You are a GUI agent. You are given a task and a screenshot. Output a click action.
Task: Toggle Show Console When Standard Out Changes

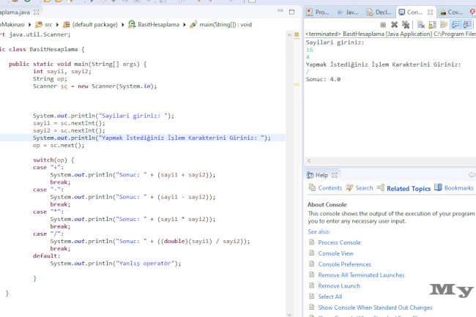coord(455,24)
